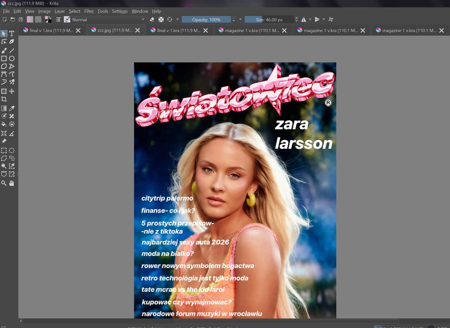Select the Contiguous Selection magic wand tool
Image resolution: width=450 pixels, height=328 pixels.
pos(4,166)
